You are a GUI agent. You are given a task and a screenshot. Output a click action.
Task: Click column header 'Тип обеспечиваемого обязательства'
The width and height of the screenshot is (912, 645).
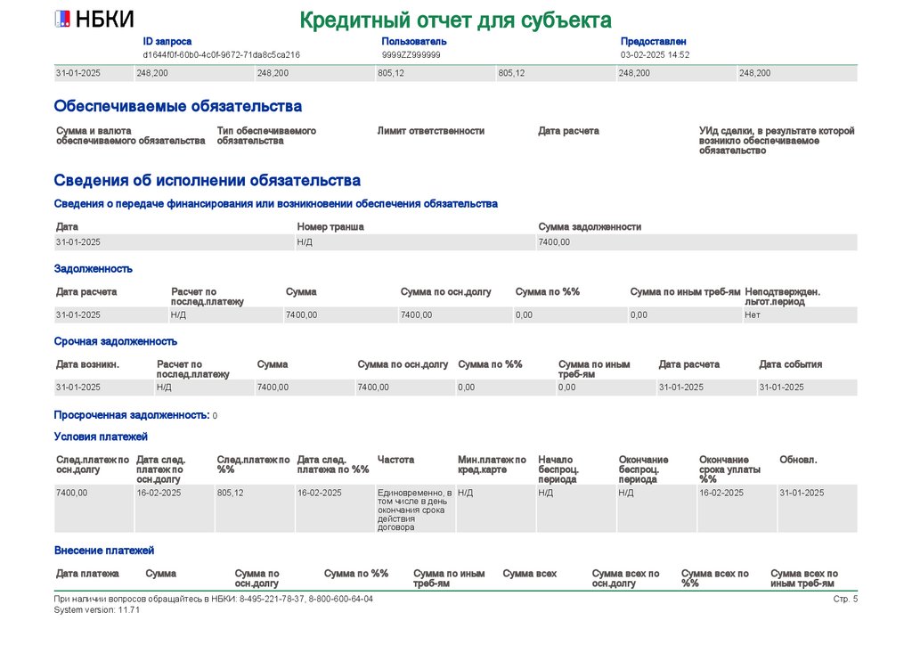pos(266,135)
